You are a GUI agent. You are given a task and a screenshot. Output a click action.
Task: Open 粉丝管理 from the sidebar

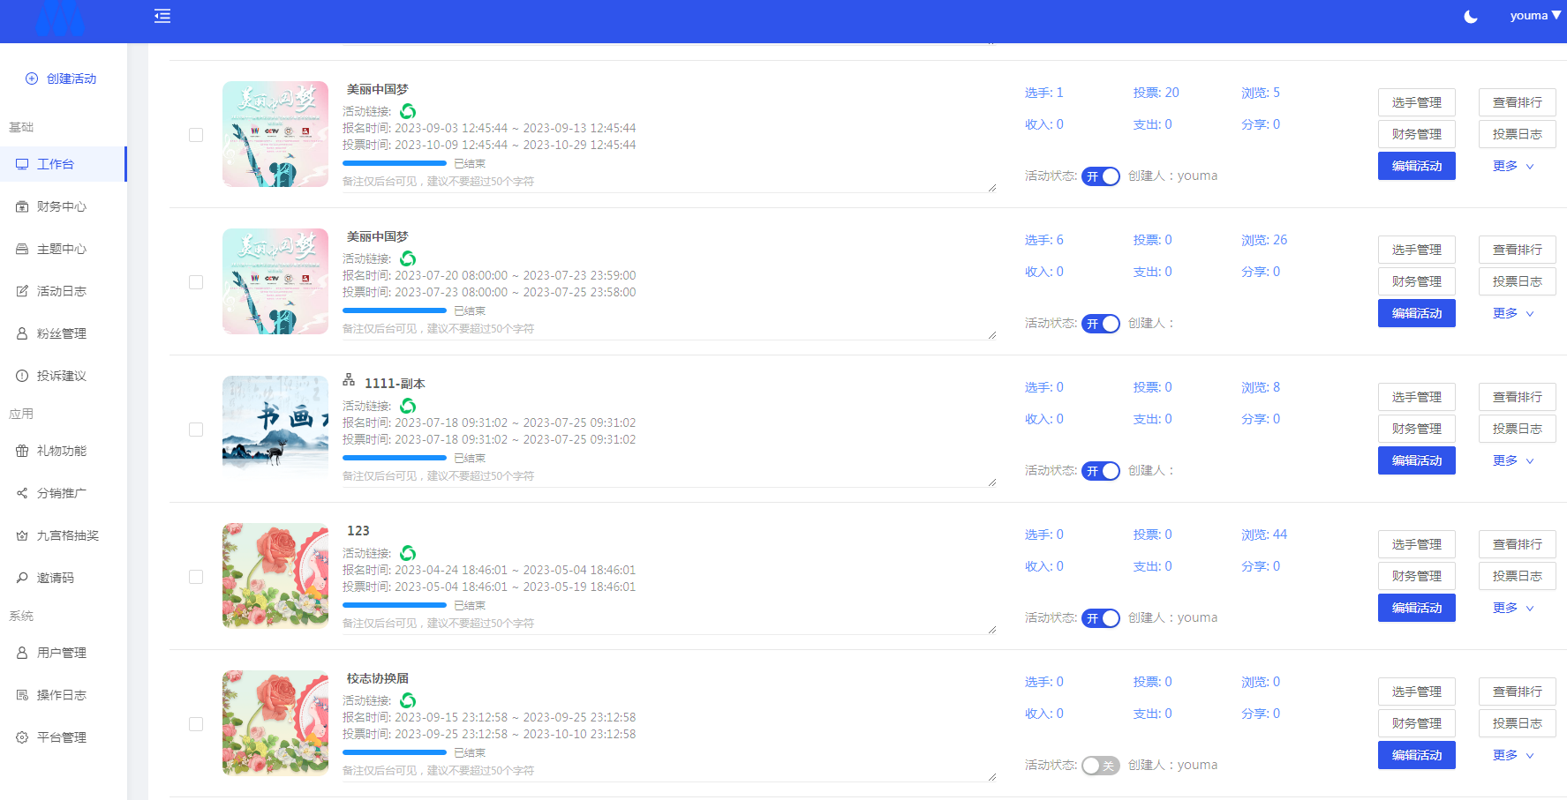coord(60,333)
